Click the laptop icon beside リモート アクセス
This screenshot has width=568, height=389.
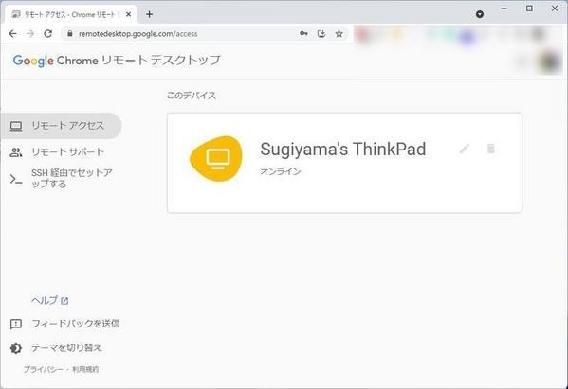click(x=16, y=126)
